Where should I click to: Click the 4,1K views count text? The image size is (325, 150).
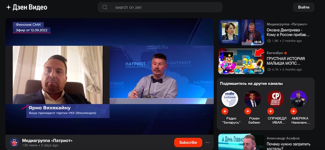275,70
